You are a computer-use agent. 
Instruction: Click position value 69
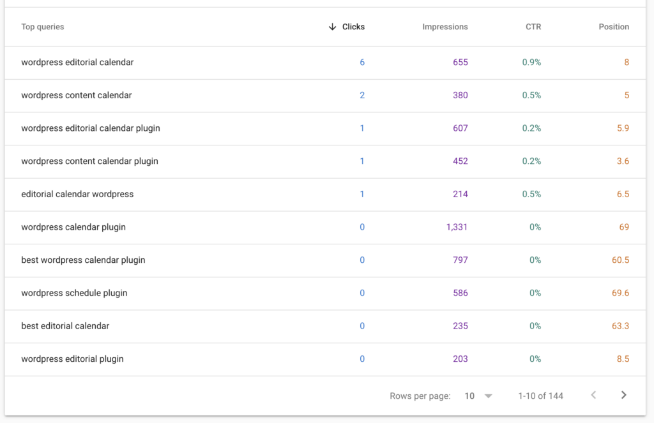coord(624,227)
